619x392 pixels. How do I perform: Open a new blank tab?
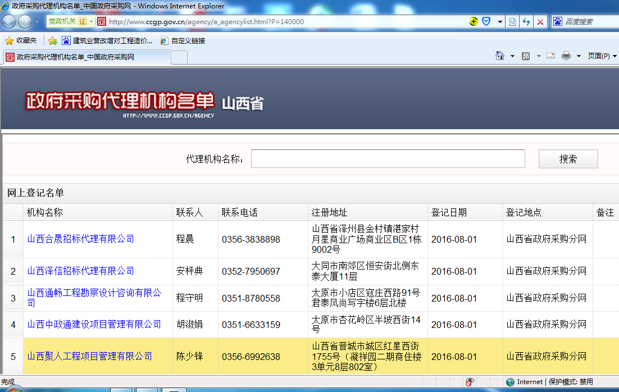coord(179,58)
